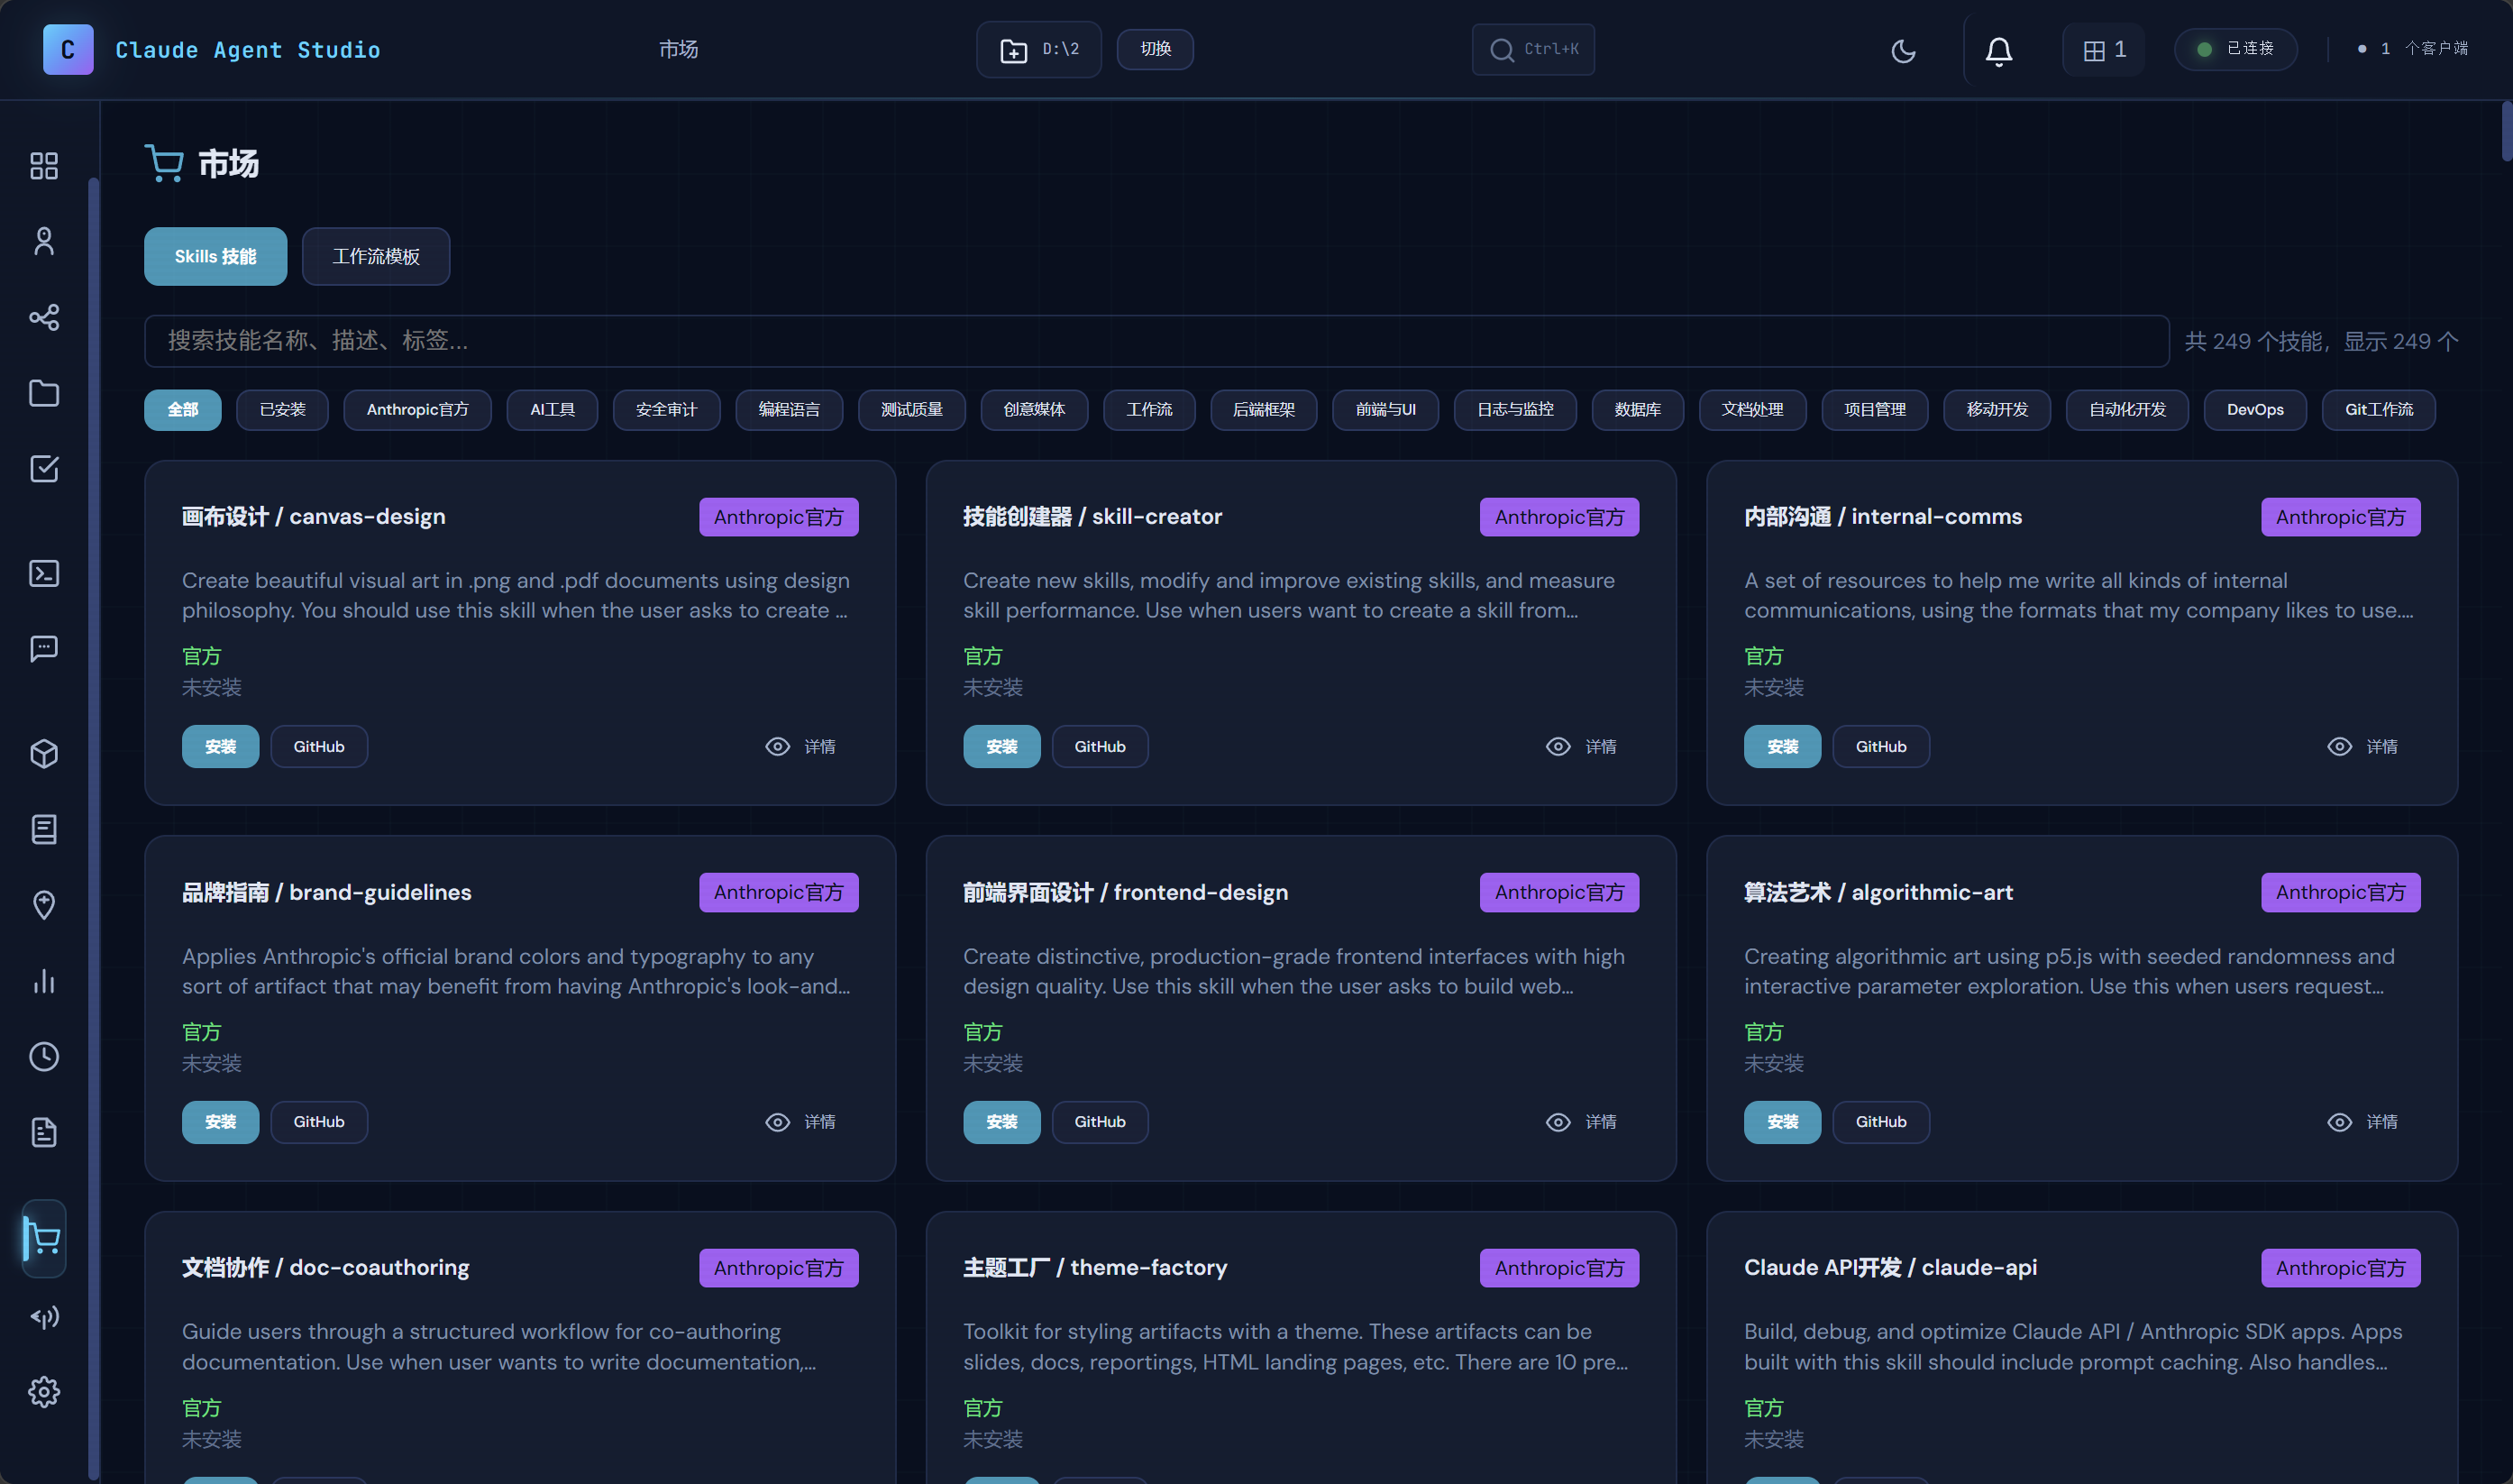The height and width of the screenshot is (1484, 2513).
Task: Open GitHub link for algorithmic-art
Action: point(1881,1122)
